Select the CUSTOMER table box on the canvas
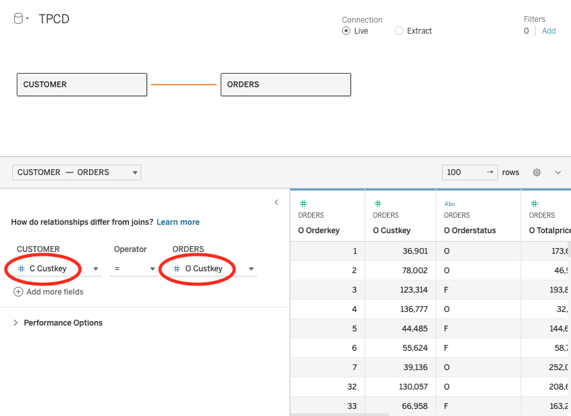571x416 pixels. click(81, 84)
